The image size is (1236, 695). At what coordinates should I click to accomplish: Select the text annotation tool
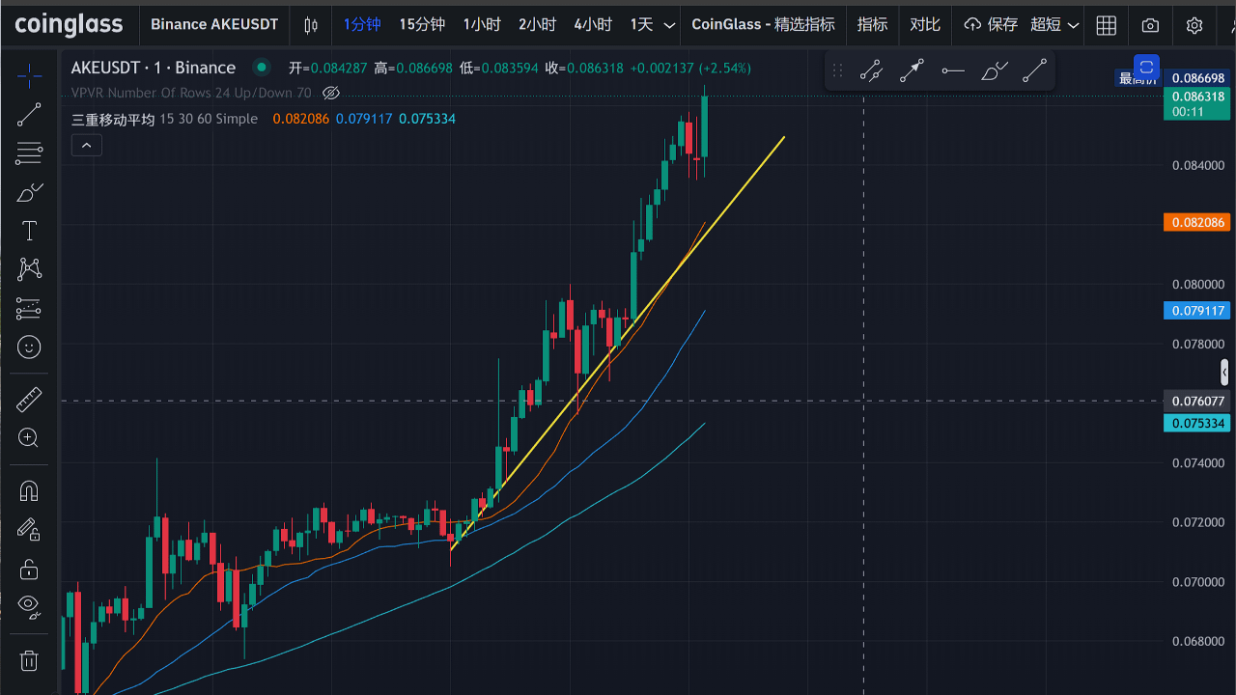pyautogui.click(x=29, y=231)
